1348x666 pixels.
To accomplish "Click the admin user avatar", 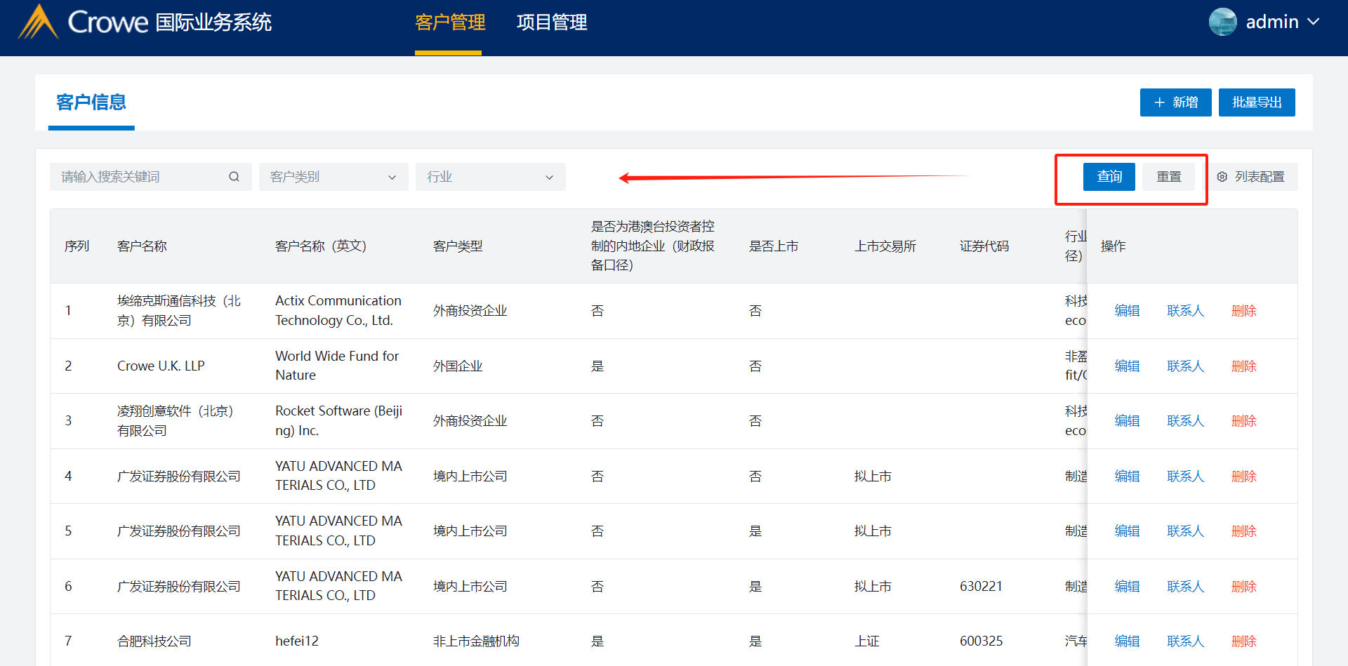I will pos(1222,22).
